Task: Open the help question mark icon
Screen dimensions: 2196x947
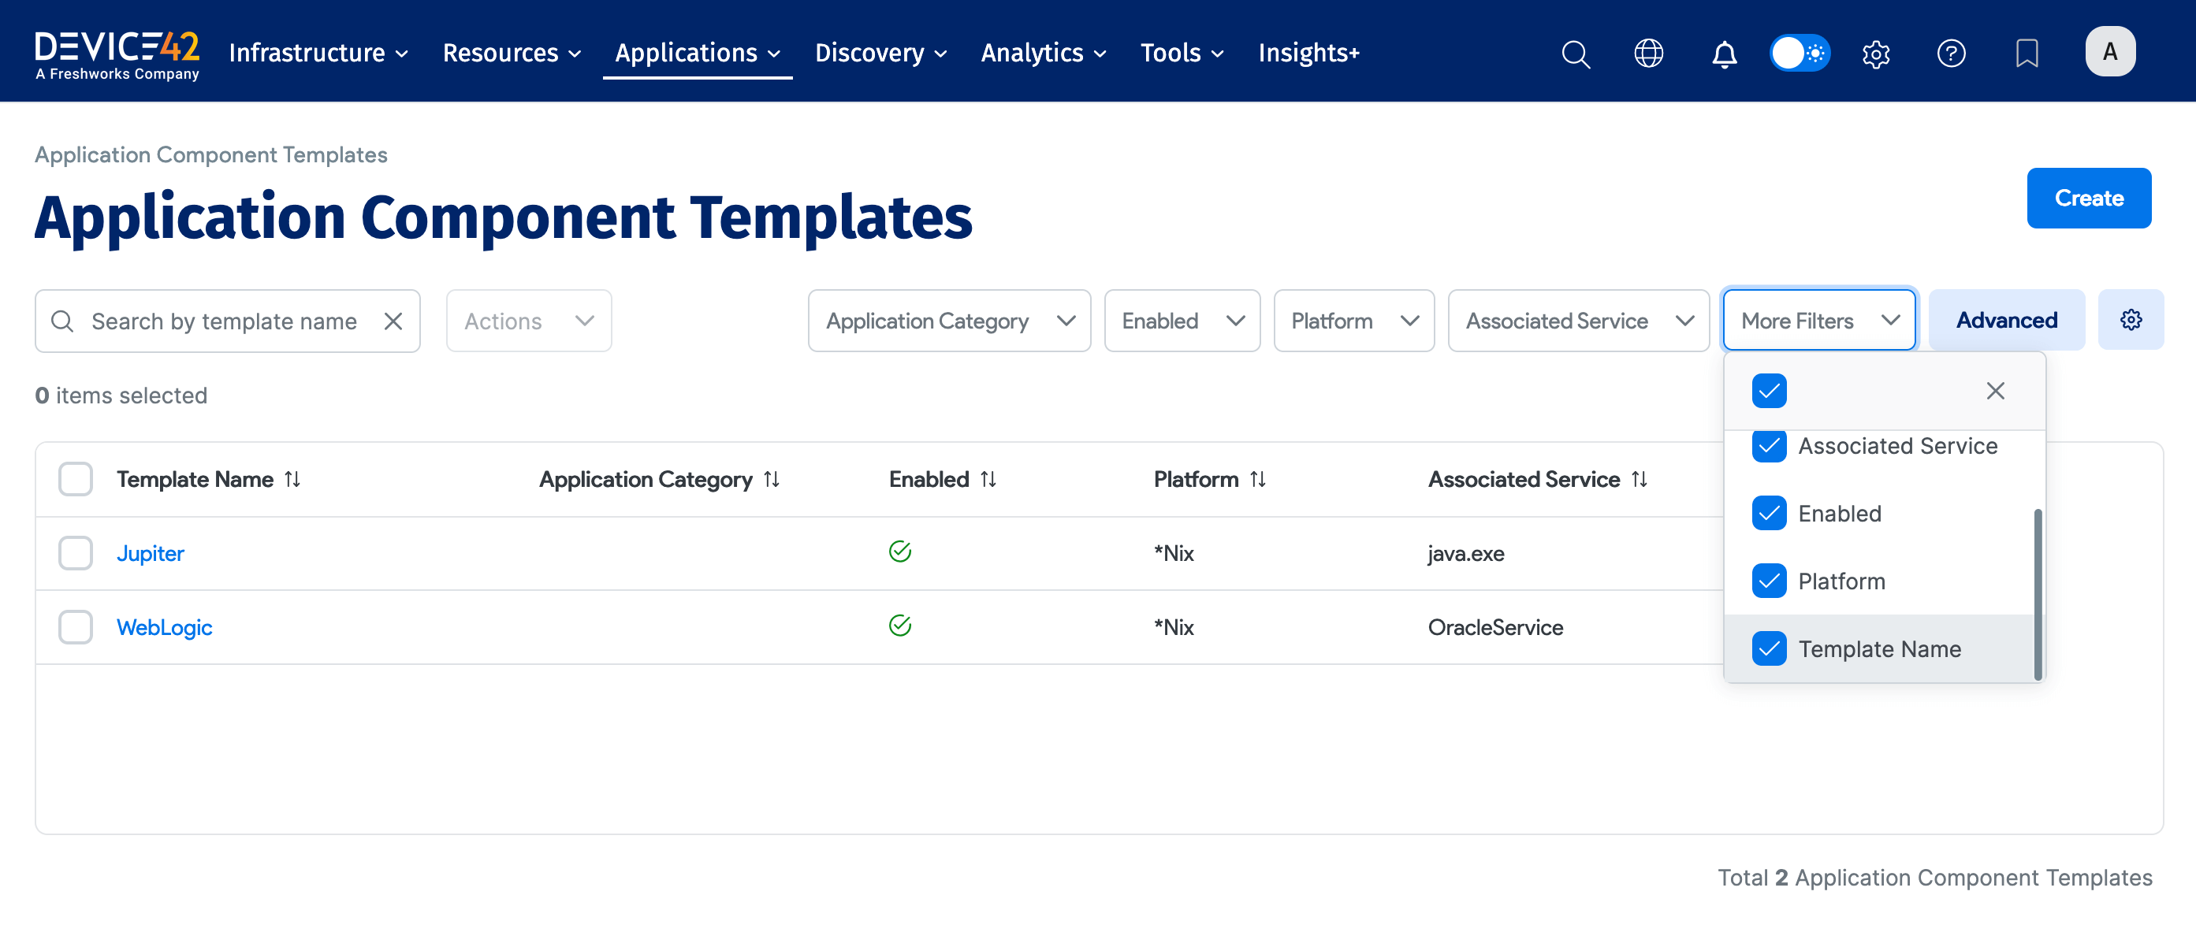Action: coord(1951,54)
